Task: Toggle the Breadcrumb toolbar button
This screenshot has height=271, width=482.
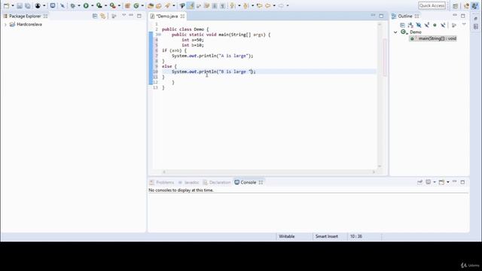Action: [x=182, y=5]
